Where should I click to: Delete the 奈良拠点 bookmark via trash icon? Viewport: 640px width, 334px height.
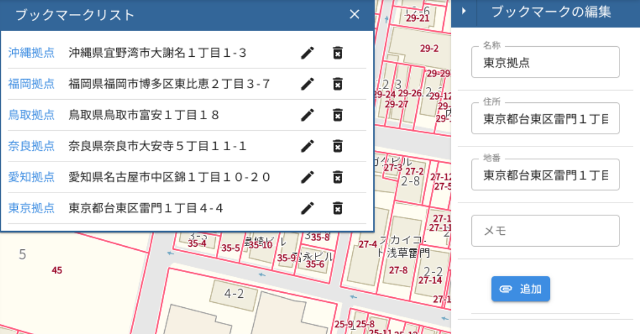[337, 146]
